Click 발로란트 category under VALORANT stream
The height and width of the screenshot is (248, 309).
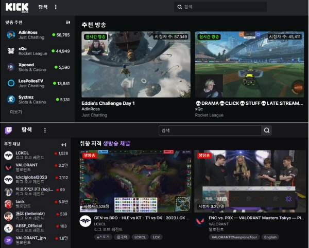point(216,230)
